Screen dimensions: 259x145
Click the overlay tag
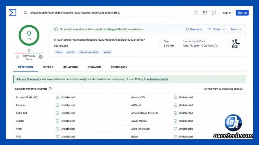click(71, 52)
